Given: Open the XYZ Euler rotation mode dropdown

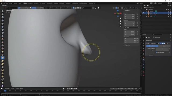Looking at the screenshot, I should [x=131, y=27].
